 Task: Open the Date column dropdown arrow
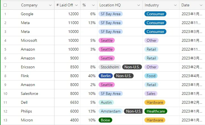[x=201, y=5]
